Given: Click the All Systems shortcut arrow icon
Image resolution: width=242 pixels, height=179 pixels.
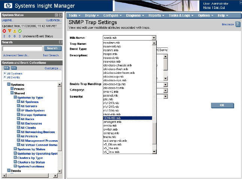Looking at the screenshot, I should pyautogui.click(x=5, y=73).
